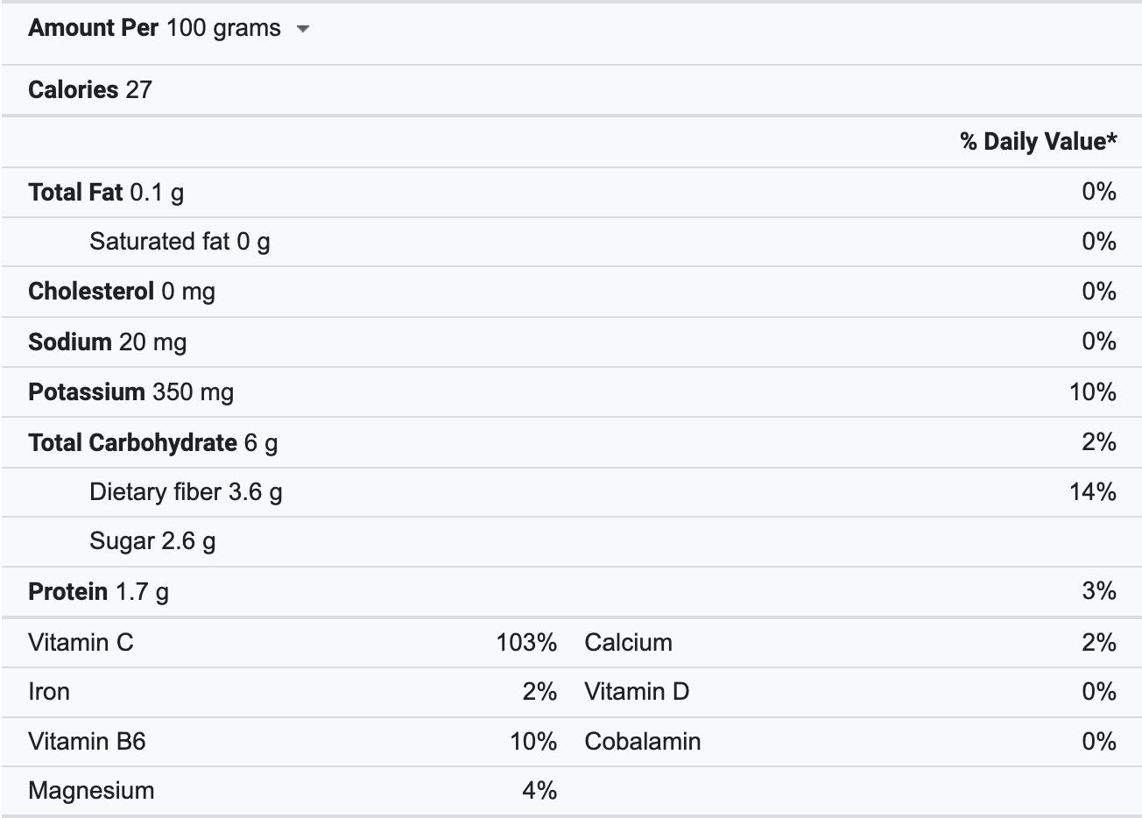Click the '% Daily Value*' header
The image size is (1142, 818).
[1038, 141]
